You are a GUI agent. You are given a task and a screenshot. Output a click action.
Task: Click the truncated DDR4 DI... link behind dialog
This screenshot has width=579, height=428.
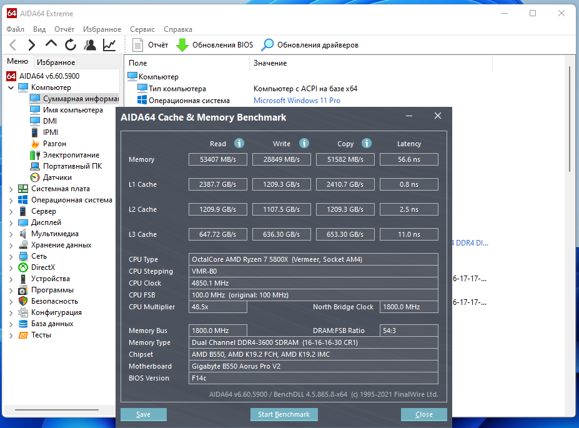tap(470, 243)
